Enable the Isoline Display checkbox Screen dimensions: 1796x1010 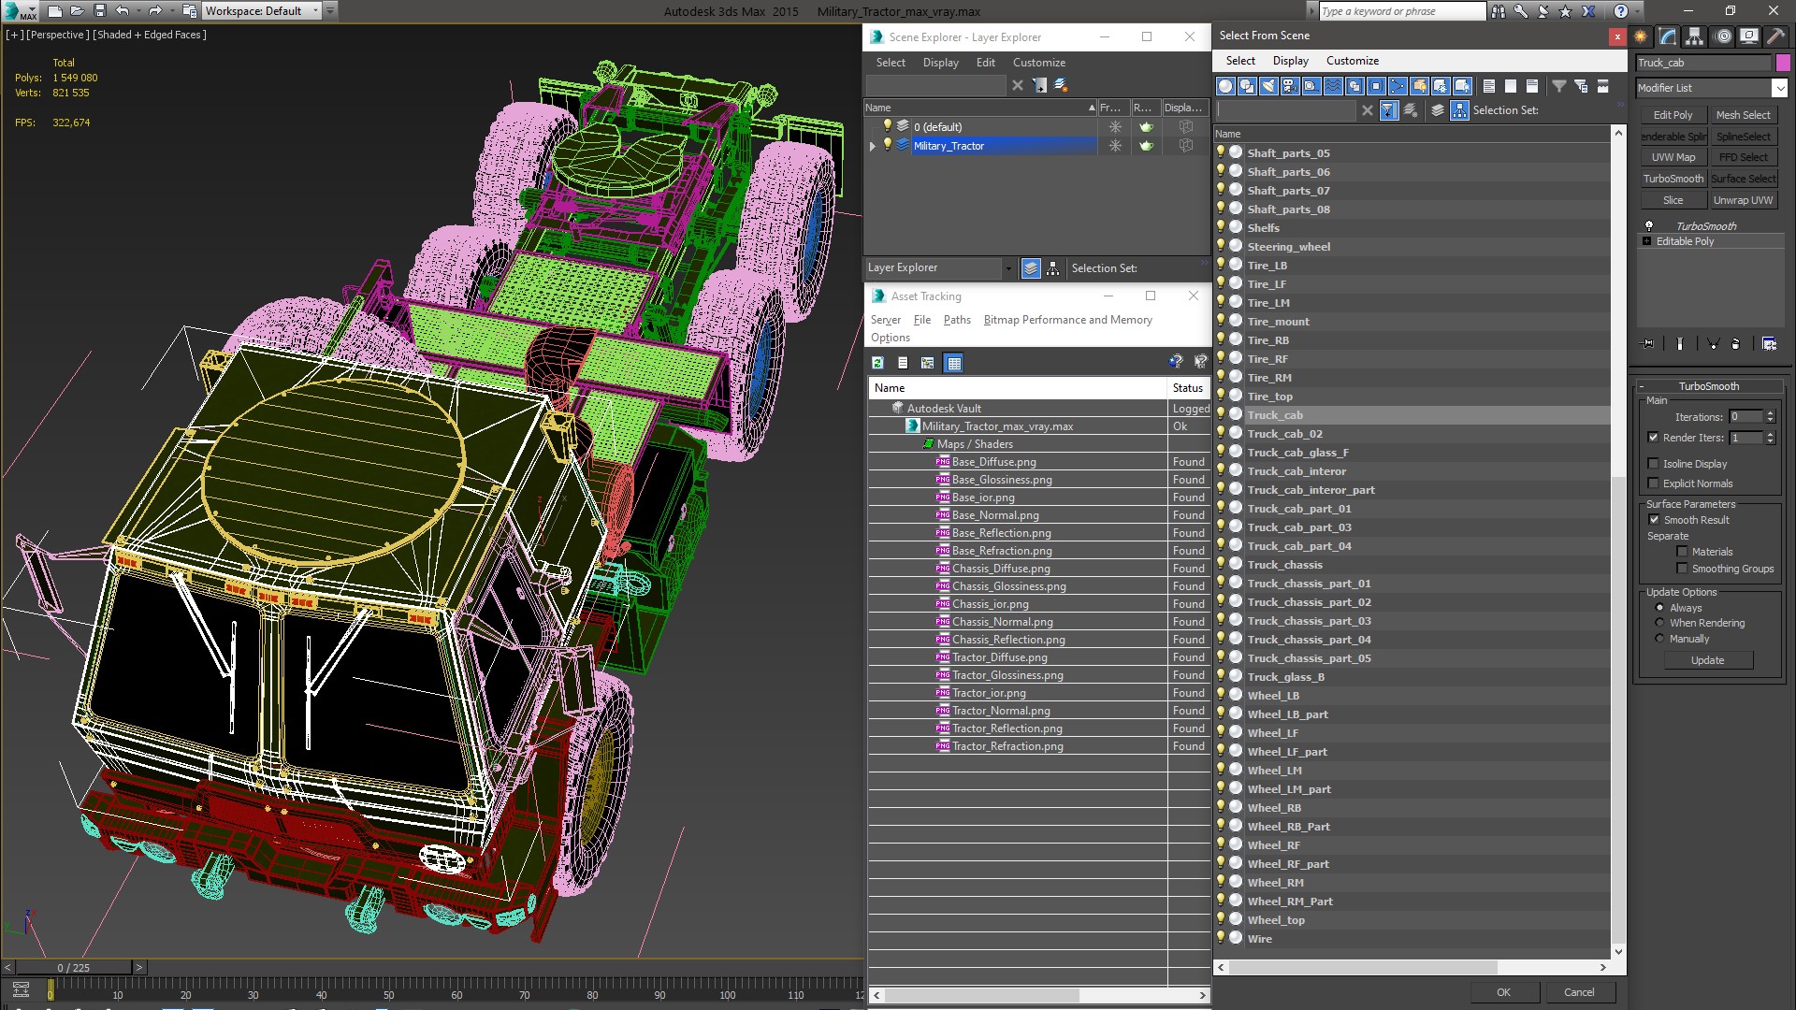pyautogui.click(x=1653, y=464)
